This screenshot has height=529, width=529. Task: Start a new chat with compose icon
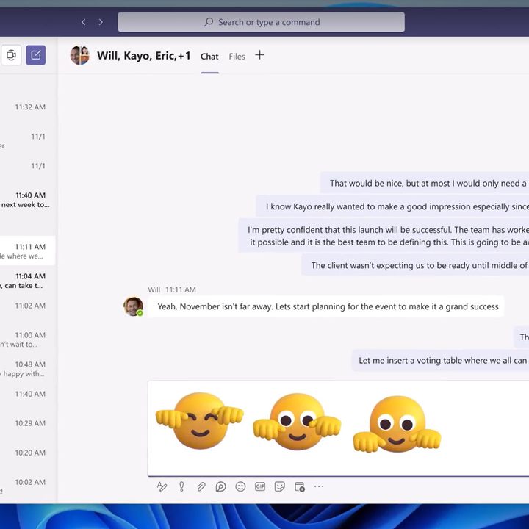pos(36,55)
